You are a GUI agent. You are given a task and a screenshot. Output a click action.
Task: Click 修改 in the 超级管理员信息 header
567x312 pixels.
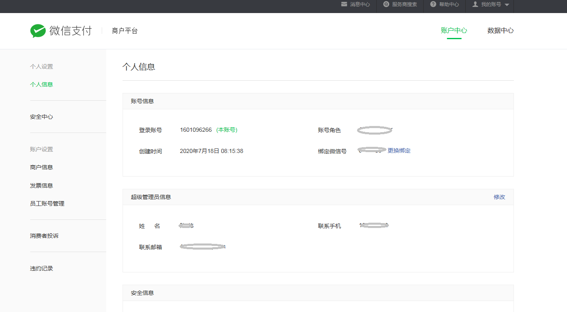click(499, 197)
